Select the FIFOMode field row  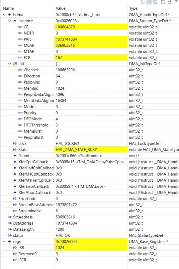point(90,119)
